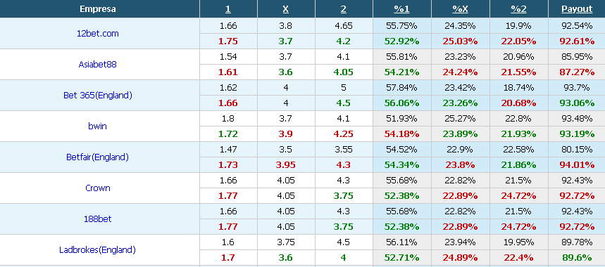Open the Asiabet88 bookmaker link

[98, 64]
